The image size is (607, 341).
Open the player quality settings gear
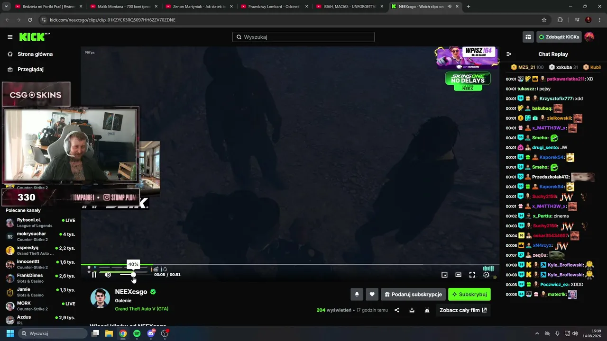486,275
